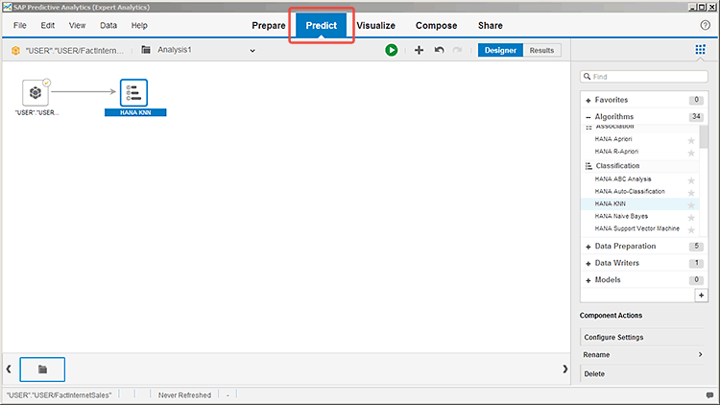
Task: Expand the Favorites section
Action: coord(588,100)
